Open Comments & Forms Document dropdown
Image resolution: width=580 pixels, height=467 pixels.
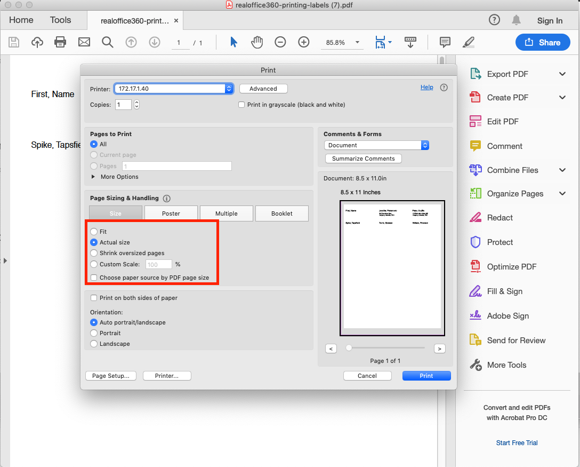click(x=376, y=145)
